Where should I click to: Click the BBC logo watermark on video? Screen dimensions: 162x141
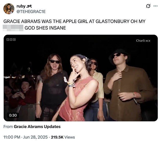11,40
